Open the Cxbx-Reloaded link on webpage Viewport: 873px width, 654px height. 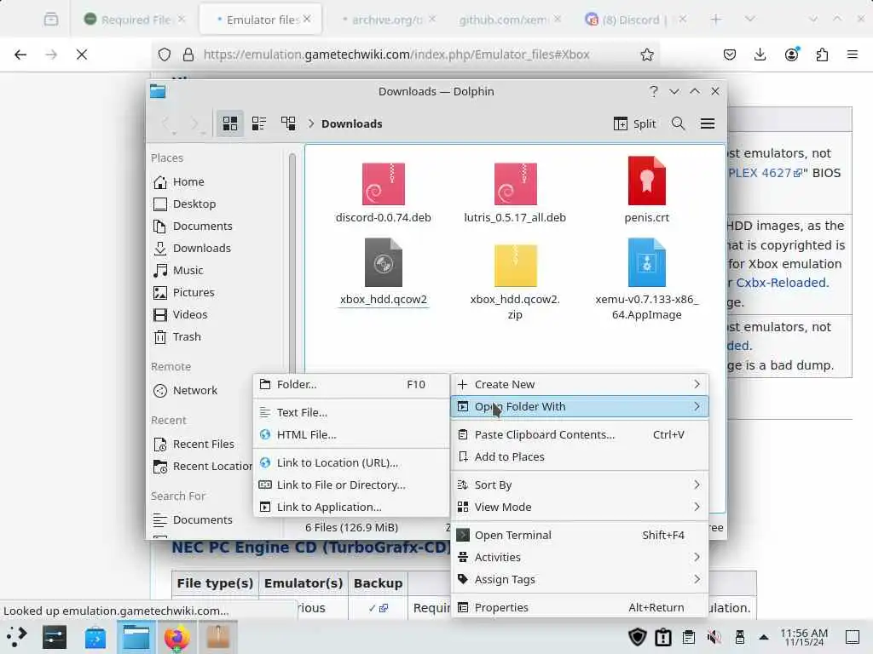point(781,283)
